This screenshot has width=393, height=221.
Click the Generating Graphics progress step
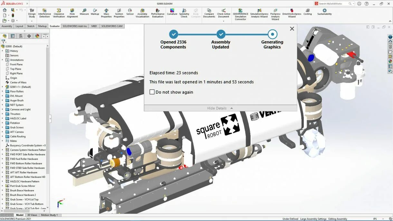click(x=272, y=35)
